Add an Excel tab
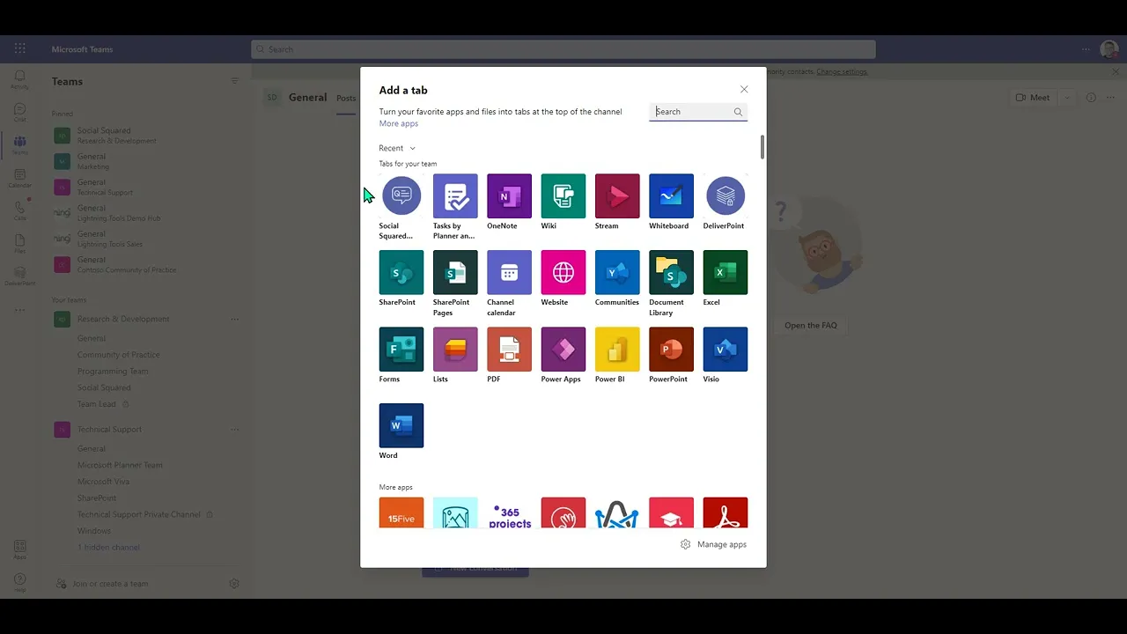1127x634 pixels. pos(726,272)
